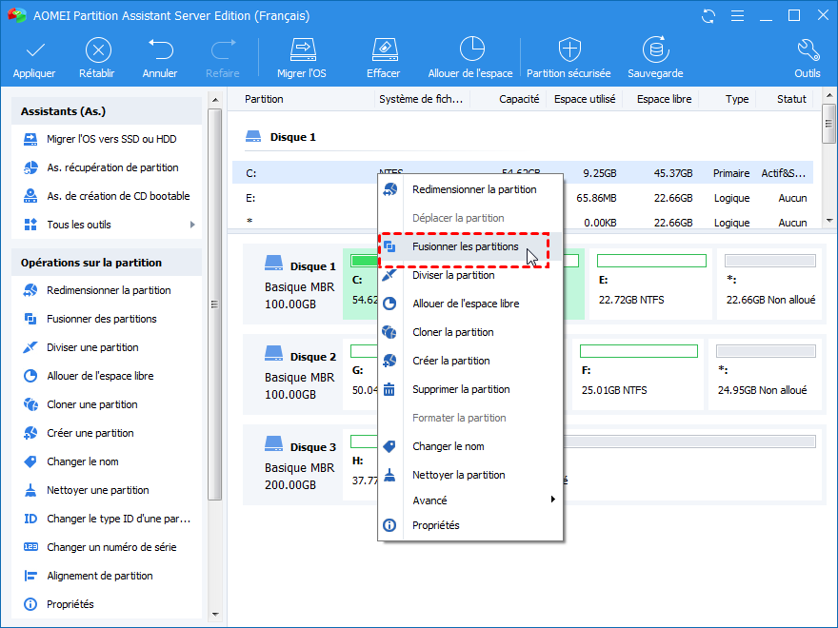Viewport: 838px width, 628px height.
Task: Open the Allouer de l'espace tool
Action: pos(470,50)
